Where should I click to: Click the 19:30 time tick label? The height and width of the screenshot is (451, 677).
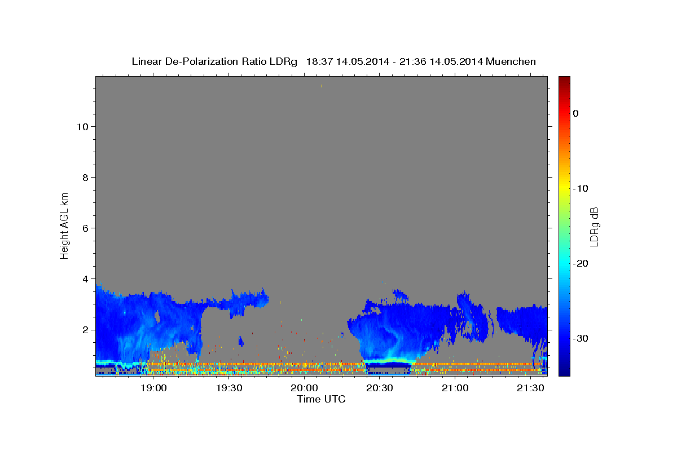pos(228,388)
